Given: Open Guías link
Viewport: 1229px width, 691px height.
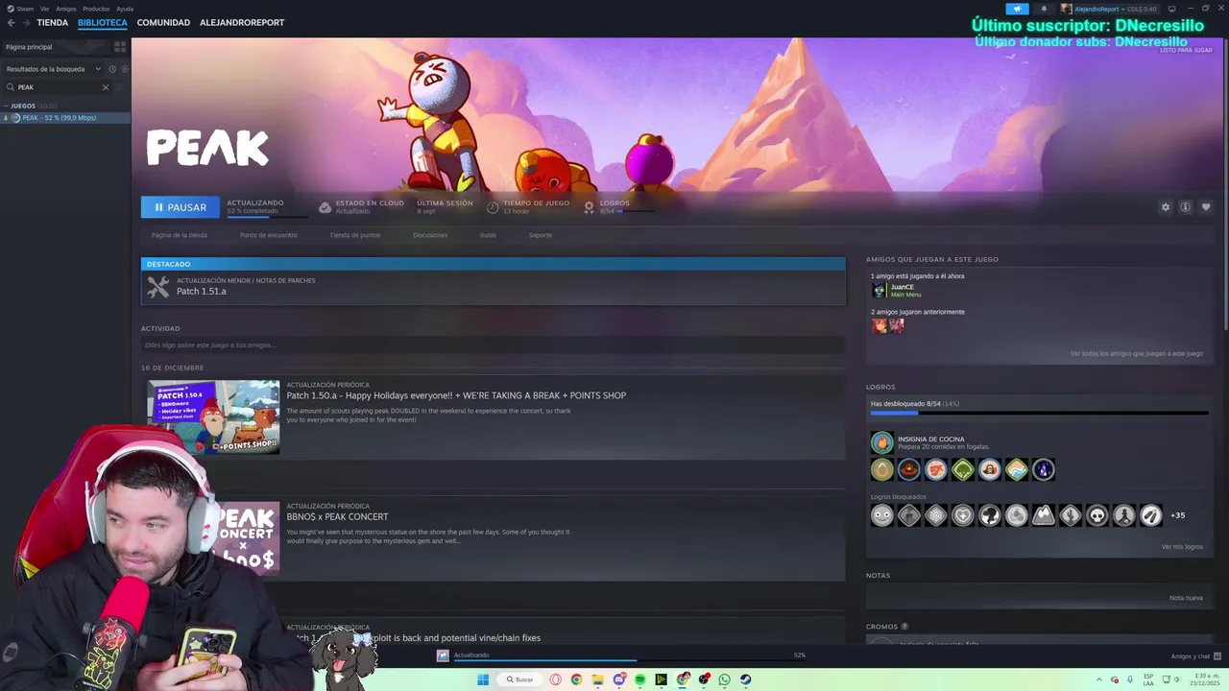Looking at the screenshot, I should (x=488, y=235).
